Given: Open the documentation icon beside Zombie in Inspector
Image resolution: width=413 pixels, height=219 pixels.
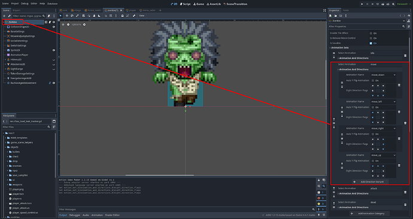Looking at the screenshot, I should 409,21.
